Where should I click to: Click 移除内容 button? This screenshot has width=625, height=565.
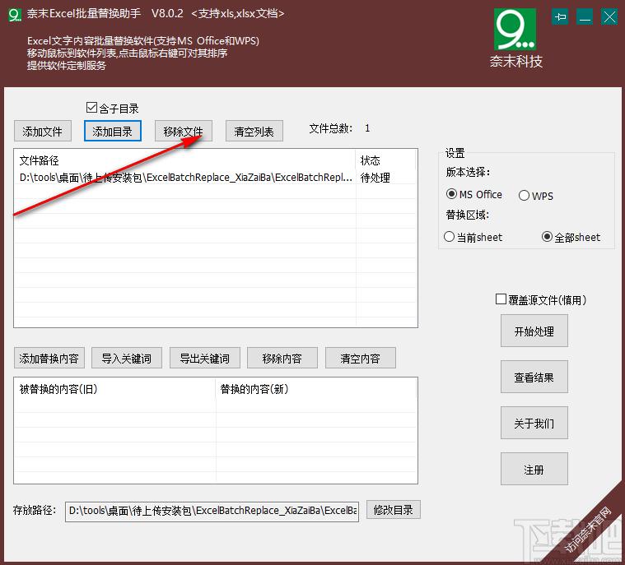tap(282, 358)
